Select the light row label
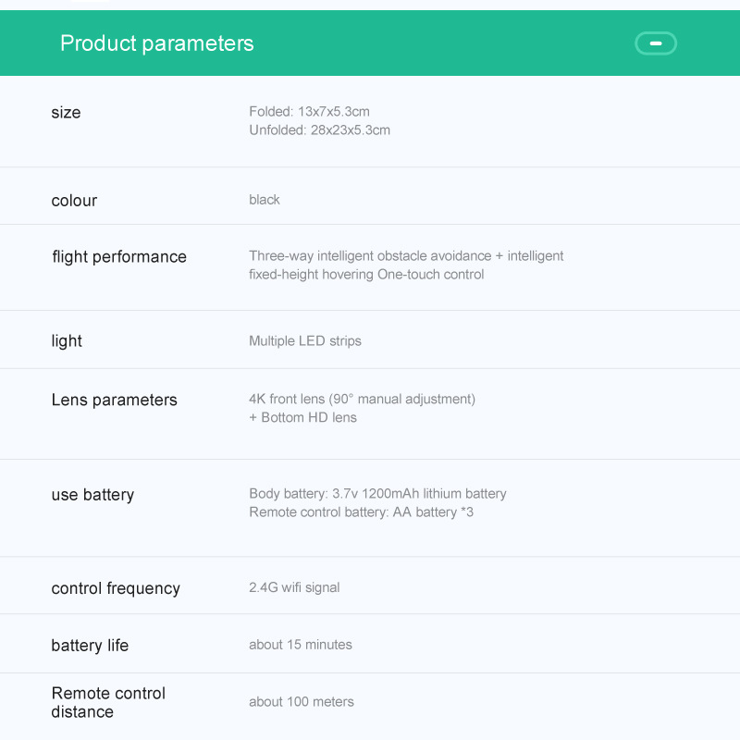This screenshot has height=740, width=740. tap(67, 341)
